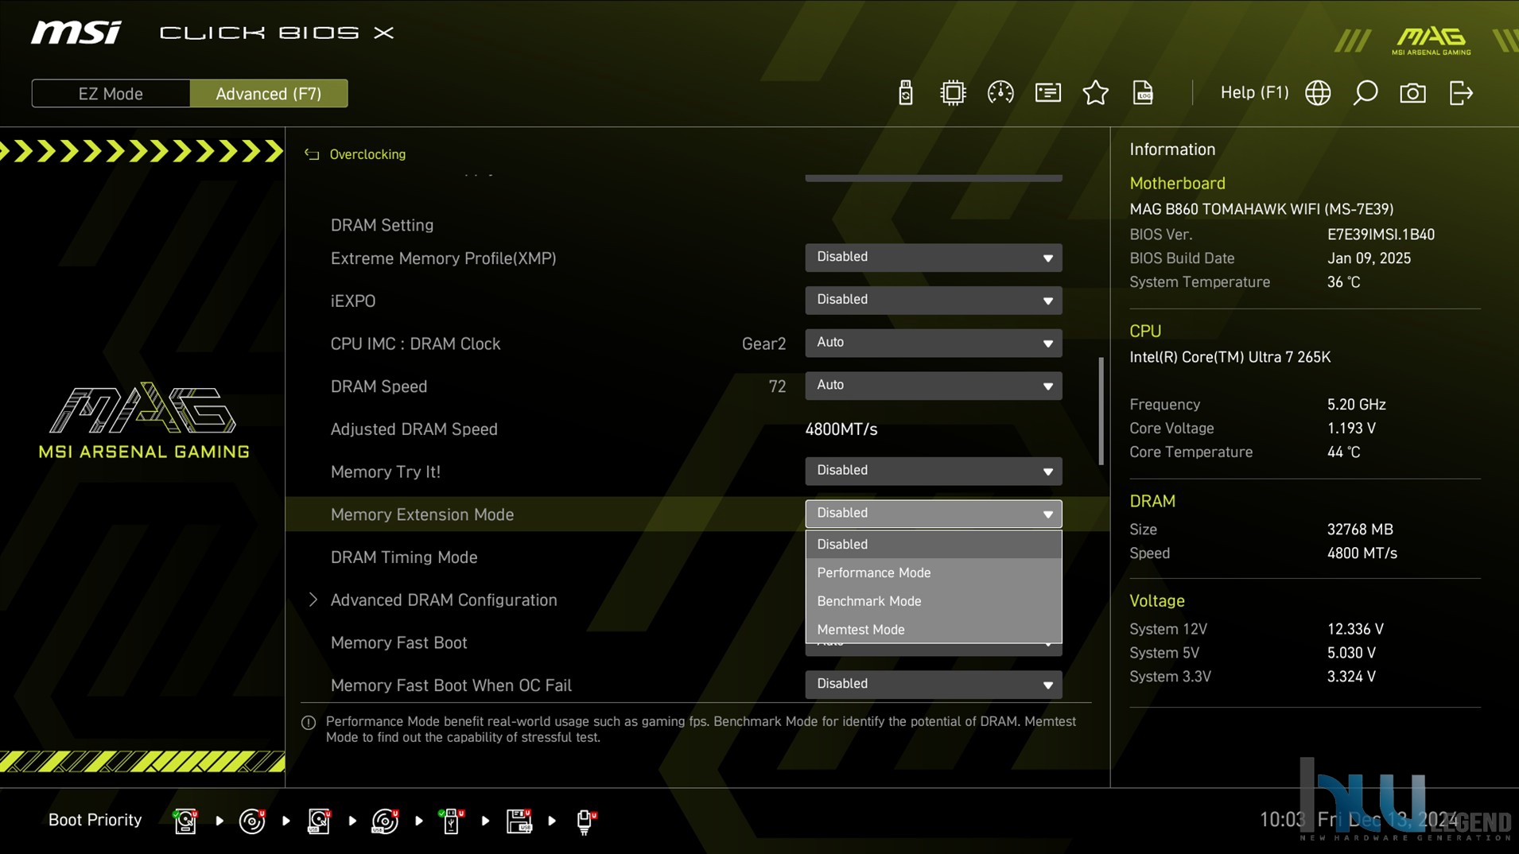
Task: Choose Benchmark Mode option
Action: pyautogui.click(x=933, y=601)
